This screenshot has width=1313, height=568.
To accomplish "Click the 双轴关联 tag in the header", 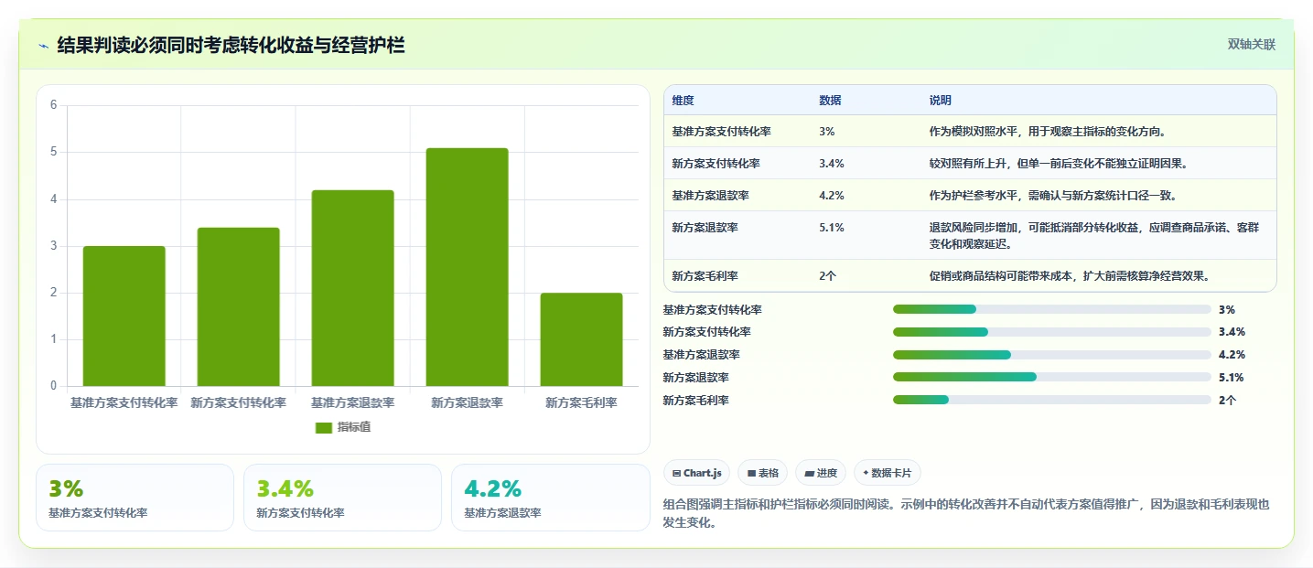I will tap(1252, 45).
